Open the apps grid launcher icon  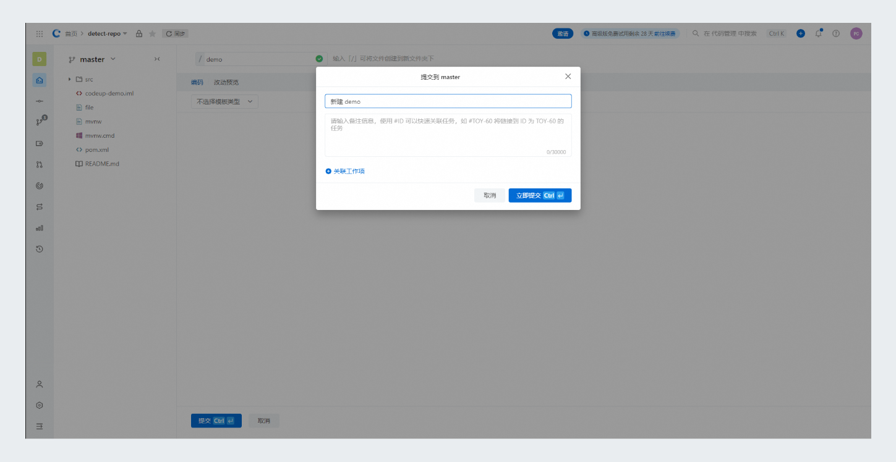coord(40,33)
